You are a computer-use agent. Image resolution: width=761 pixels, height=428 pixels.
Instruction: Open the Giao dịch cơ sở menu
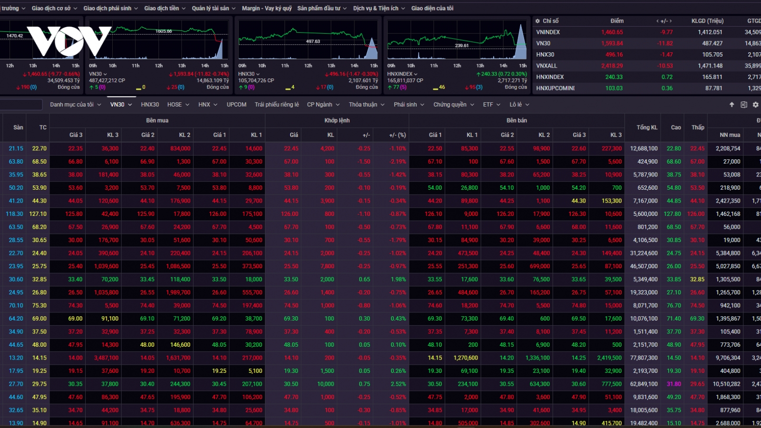coord(54,8)
